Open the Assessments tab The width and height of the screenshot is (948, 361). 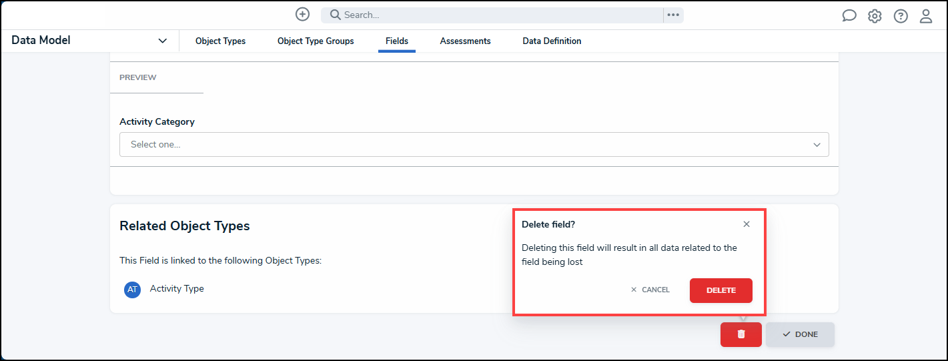click(x=465, y=41)
